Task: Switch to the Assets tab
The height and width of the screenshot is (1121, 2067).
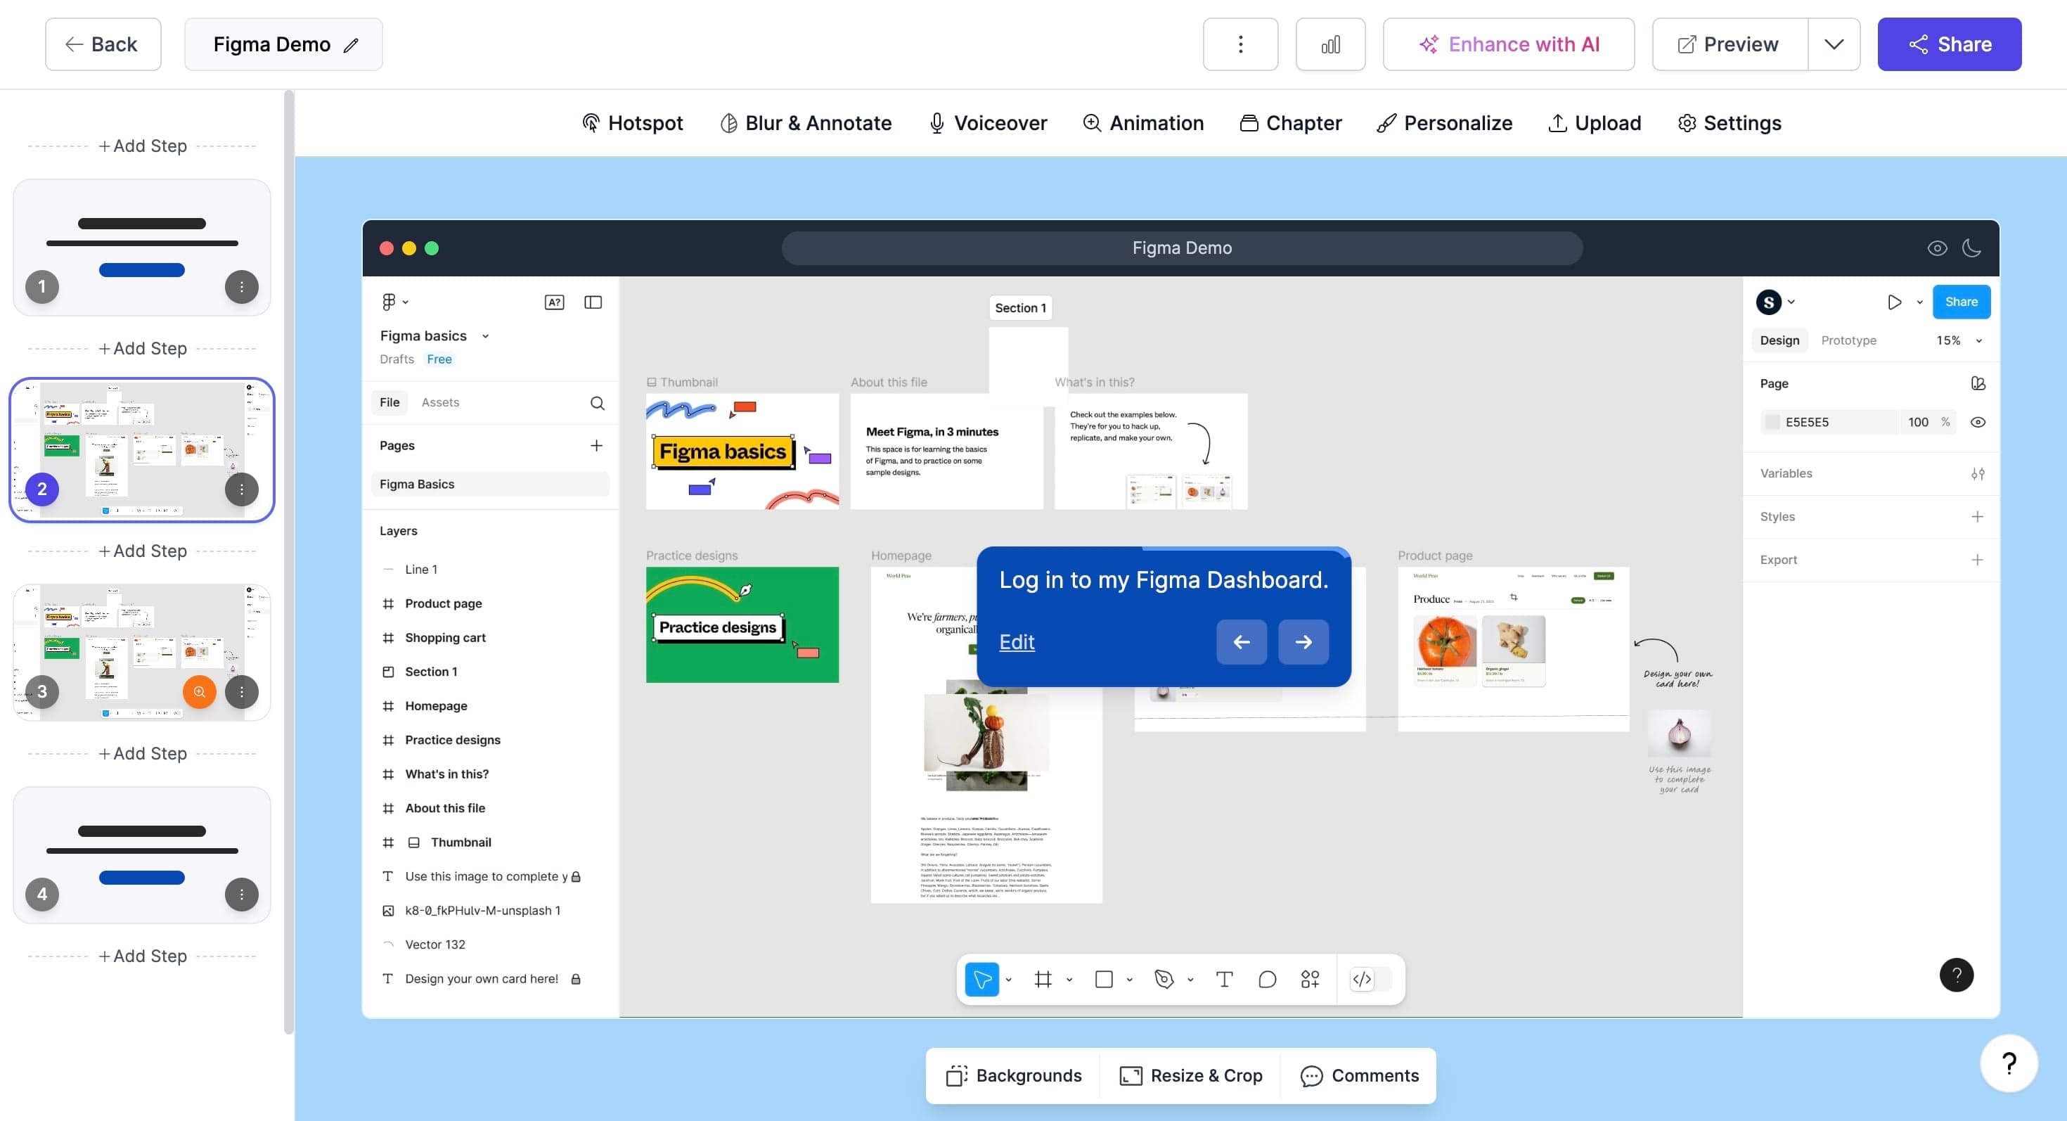Action: [441, 403]
